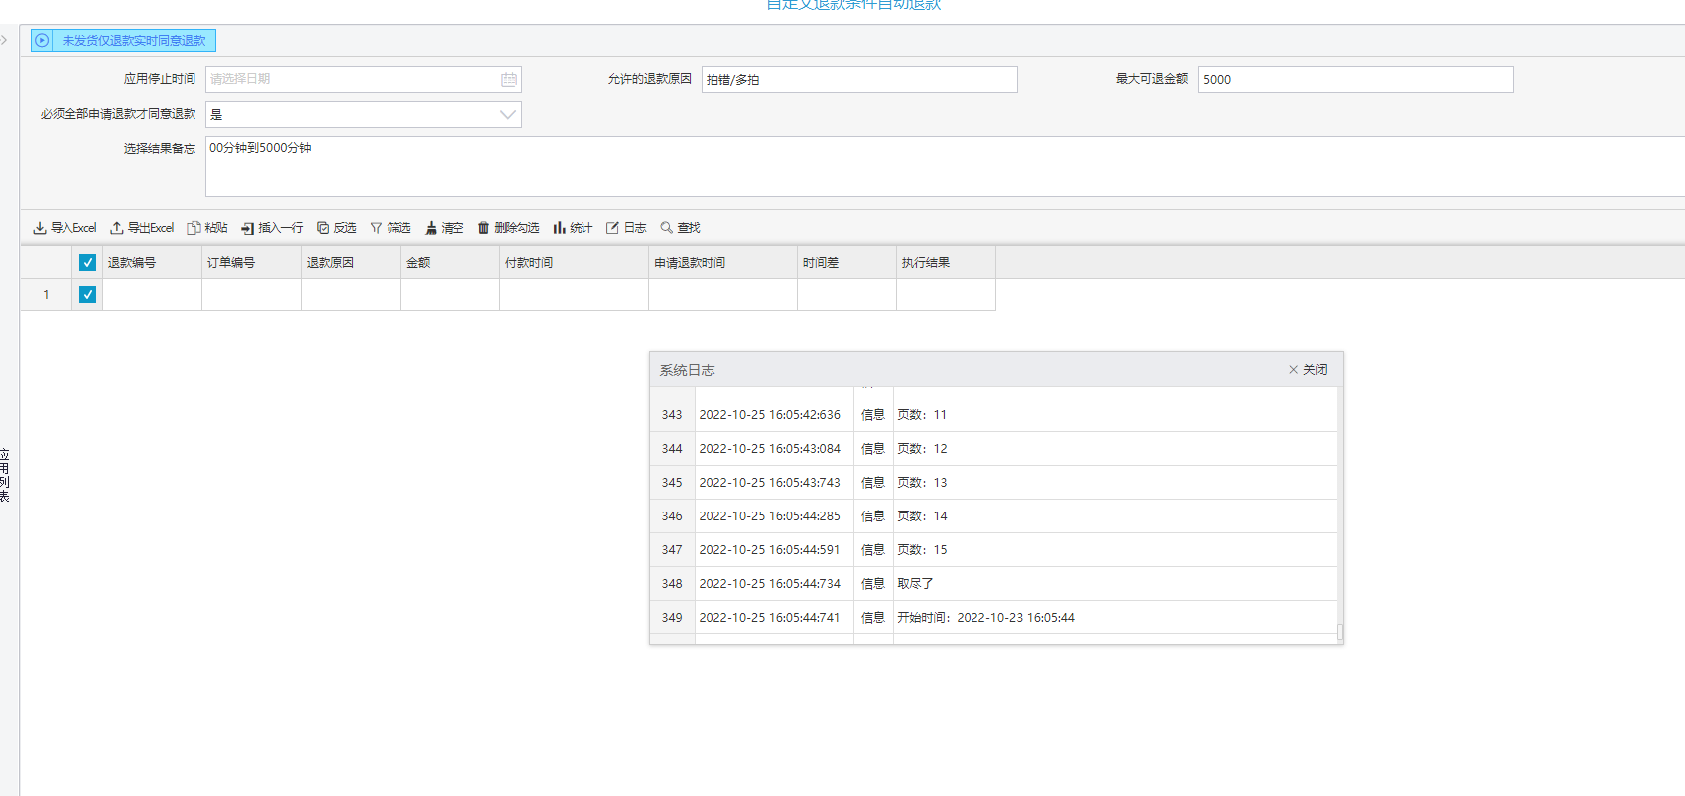Image resolution: width=1685 pixels, height=796 pixels.
Task: Click the 执行结果 column header
Action: pyautogui.click(x=947, y=263)
